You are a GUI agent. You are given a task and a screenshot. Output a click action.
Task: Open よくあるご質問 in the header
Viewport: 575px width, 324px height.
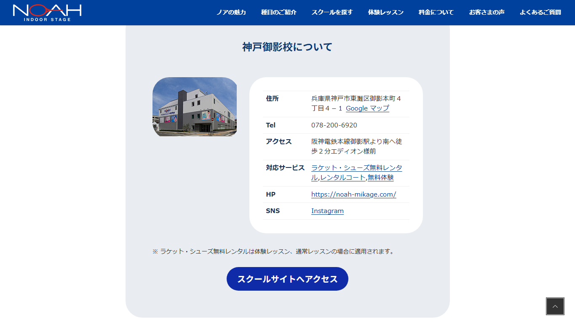click(540, 12)
